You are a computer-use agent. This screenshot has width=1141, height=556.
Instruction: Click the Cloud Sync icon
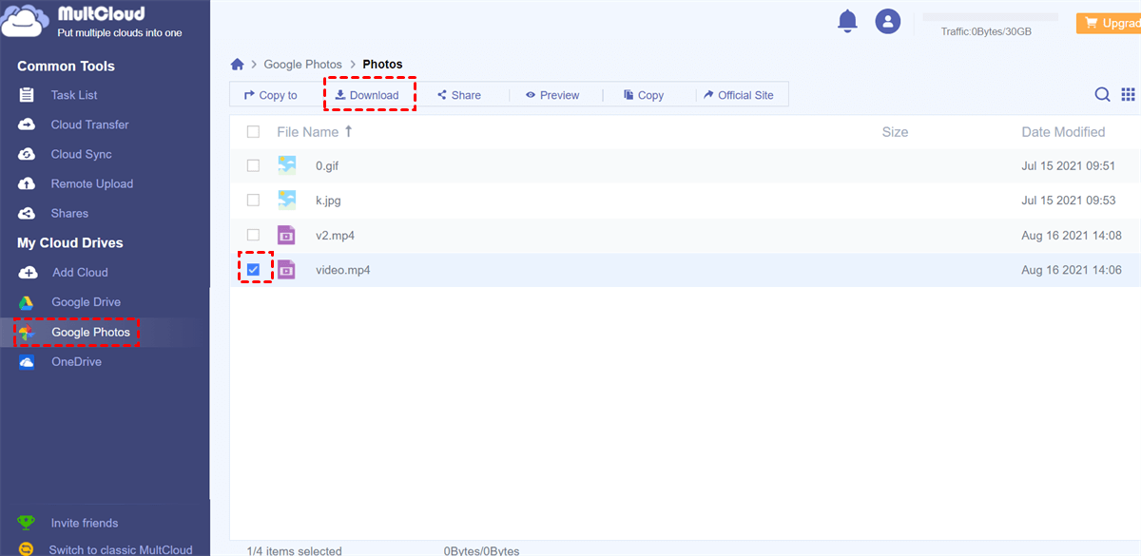click(28, 154)
